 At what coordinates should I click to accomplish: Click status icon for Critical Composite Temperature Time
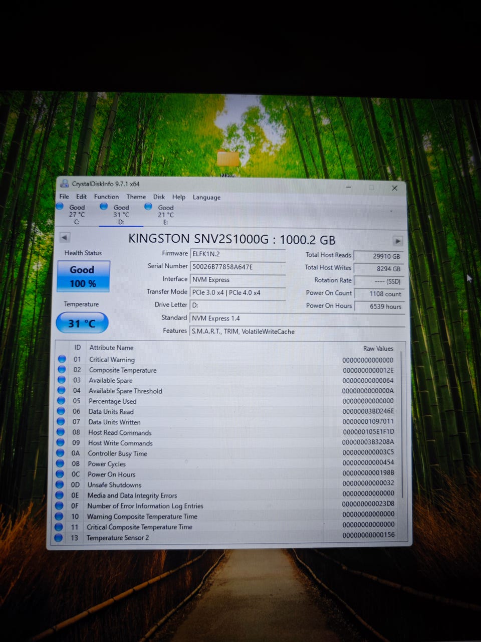tap(59, 527)
